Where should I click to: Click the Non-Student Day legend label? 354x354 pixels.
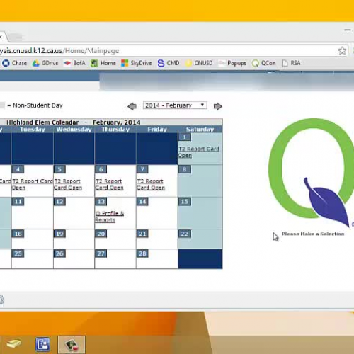[38, 105]
